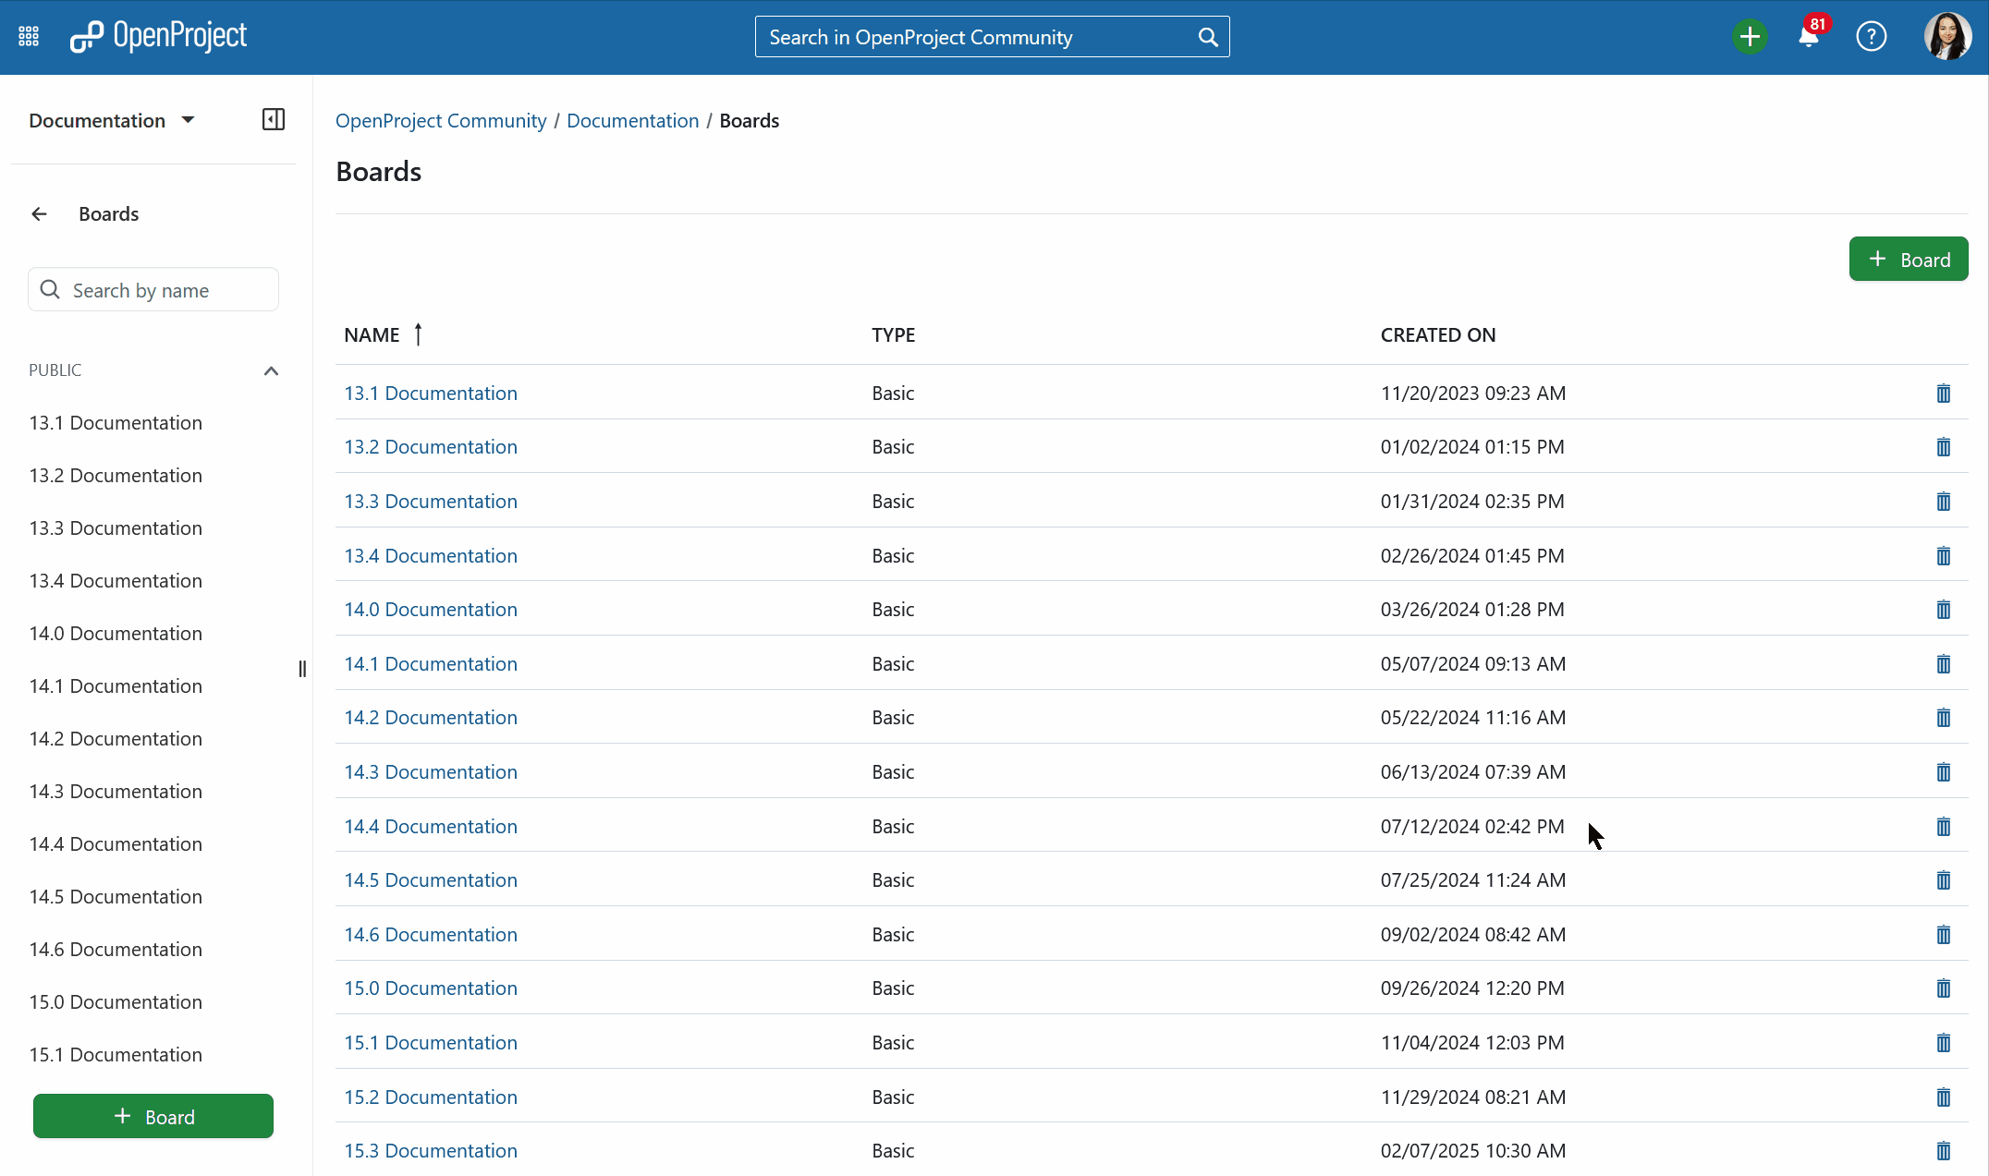Select 15.0 Documentation in the sidebar

pos(116,1002)
